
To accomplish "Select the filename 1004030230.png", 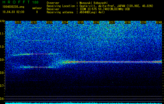I will click(14, 7).
